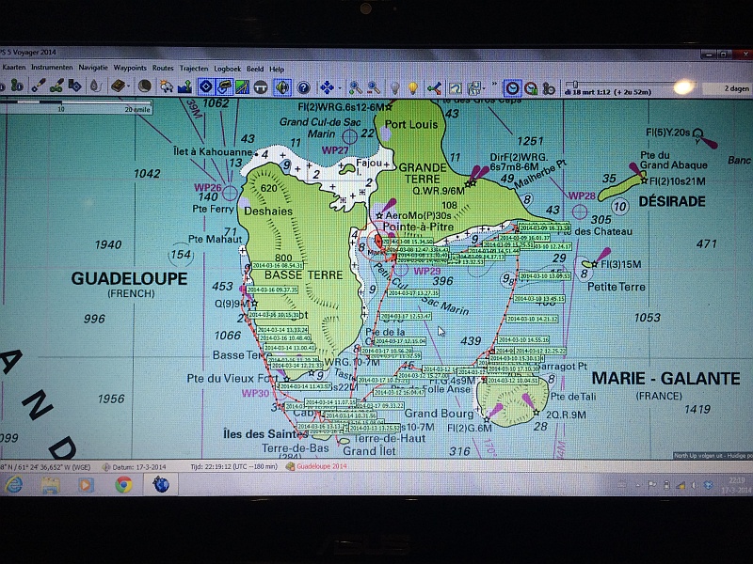
Task: Select the pen waypoint tool
Action: click(x=38, y=86)
